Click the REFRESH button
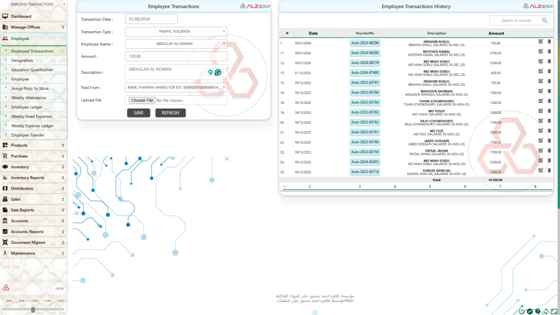 [x=171, y=113]
